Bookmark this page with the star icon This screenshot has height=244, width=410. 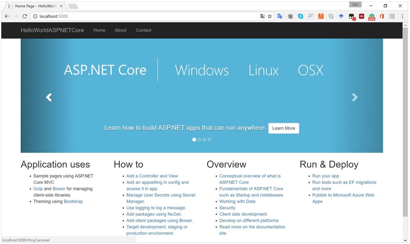point(269,16)
